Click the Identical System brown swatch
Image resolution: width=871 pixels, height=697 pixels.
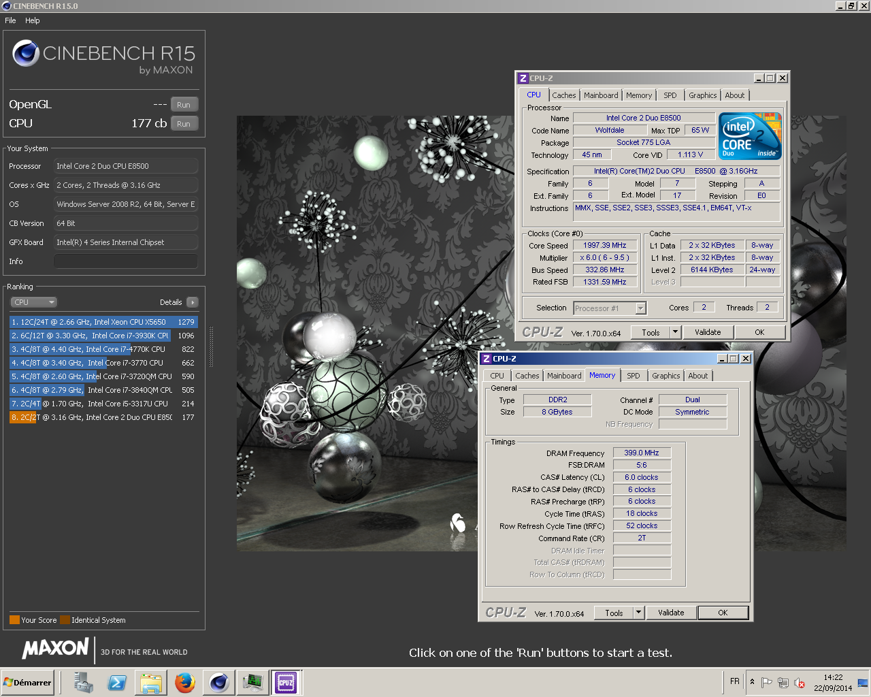(65, 620)
